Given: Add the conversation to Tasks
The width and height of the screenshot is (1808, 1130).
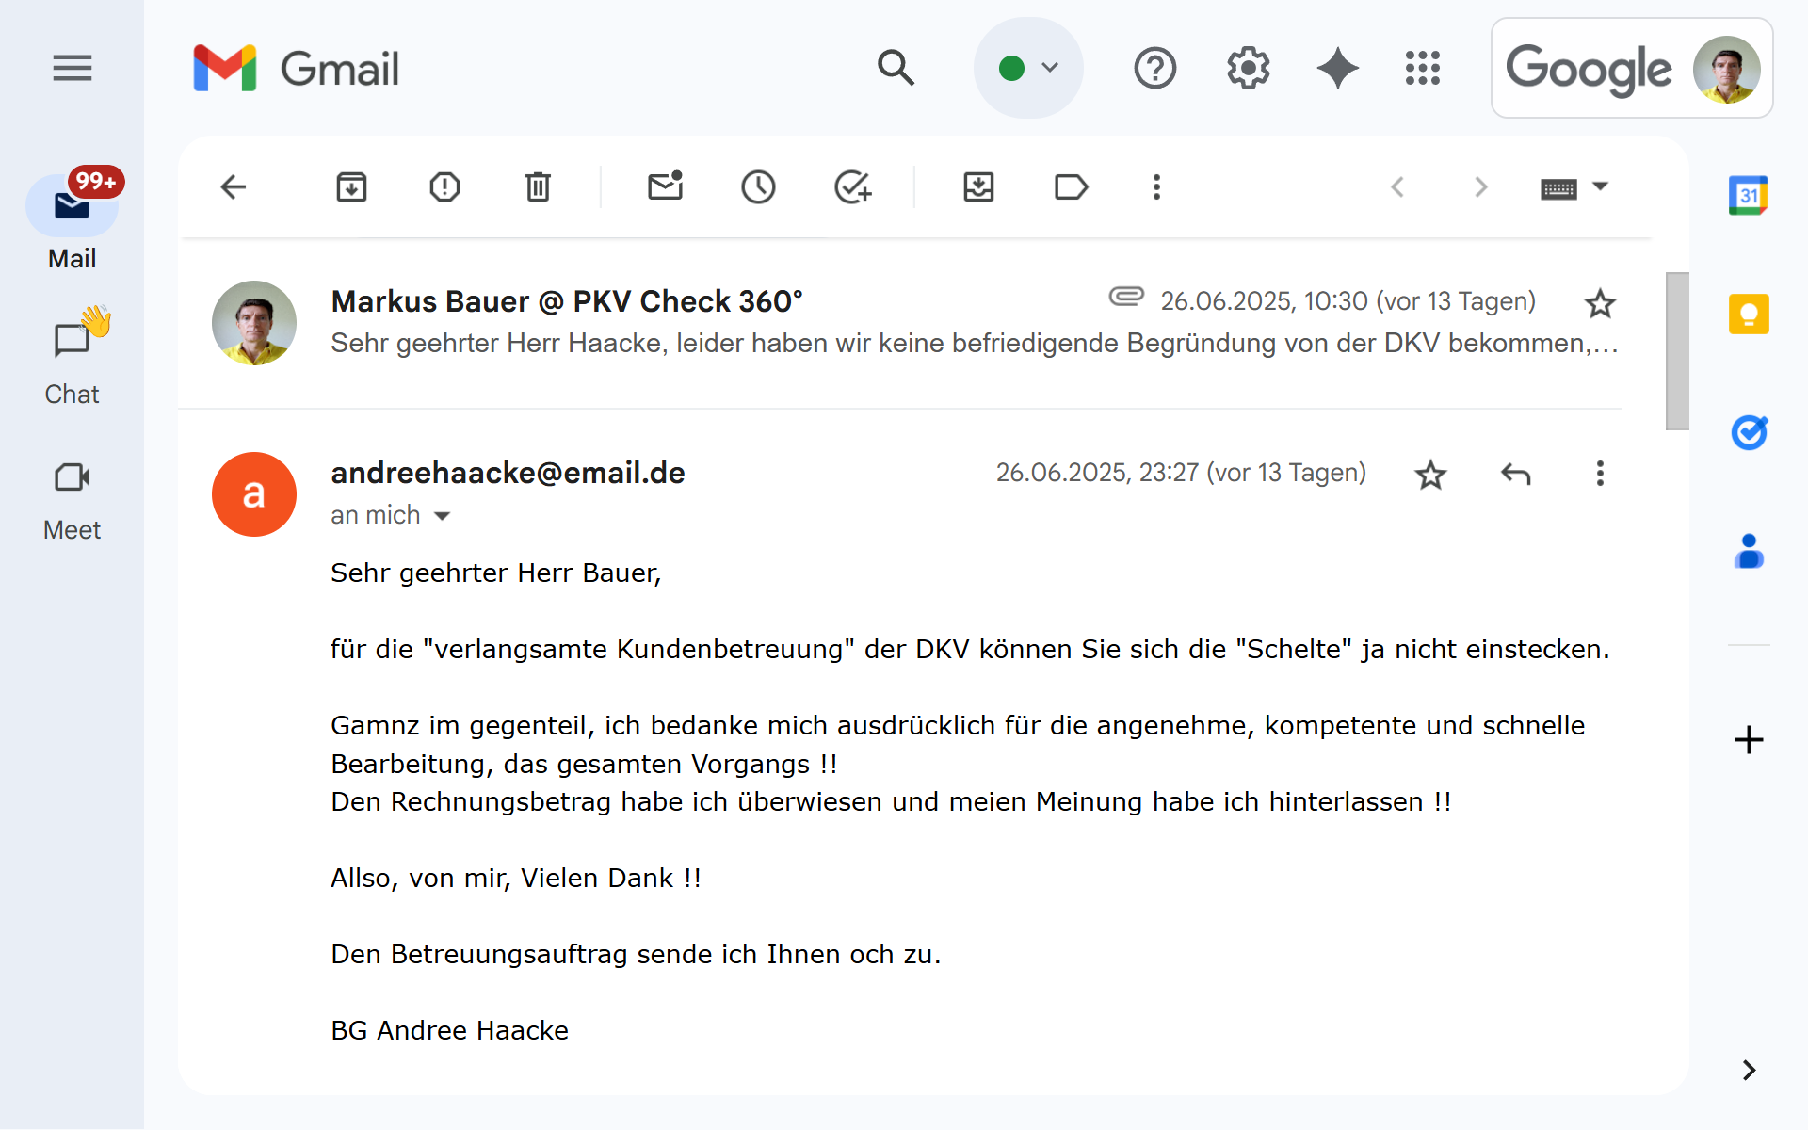Looking at the screenshot, I should click(x=853, y=186).
